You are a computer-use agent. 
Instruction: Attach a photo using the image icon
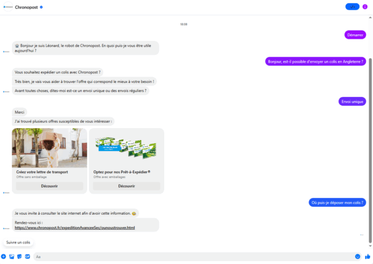(x=11, y=257)
